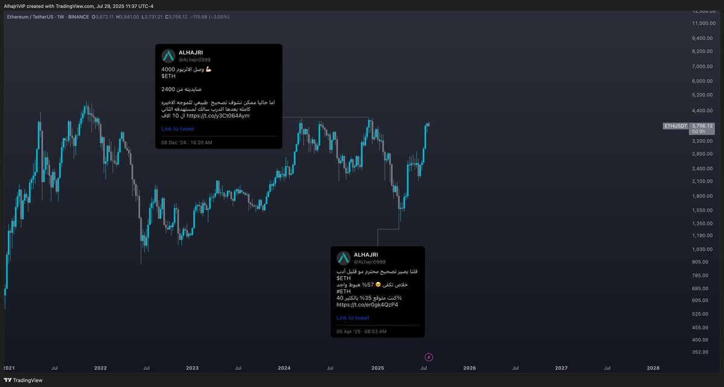This screenshot has height=387, width=724.
Task: Click the 2021 label on the time axis
Action: click(8, 367)
